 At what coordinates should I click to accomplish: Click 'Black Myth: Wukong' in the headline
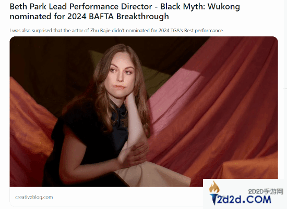[200, 7]
